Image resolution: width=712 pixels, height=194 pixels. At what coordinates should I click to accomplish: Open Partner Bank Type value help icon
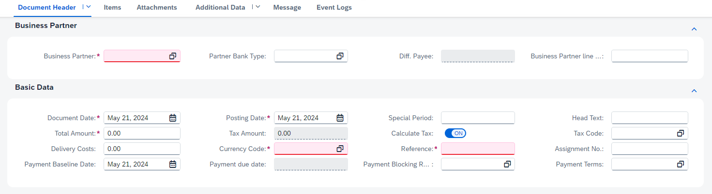340,56
